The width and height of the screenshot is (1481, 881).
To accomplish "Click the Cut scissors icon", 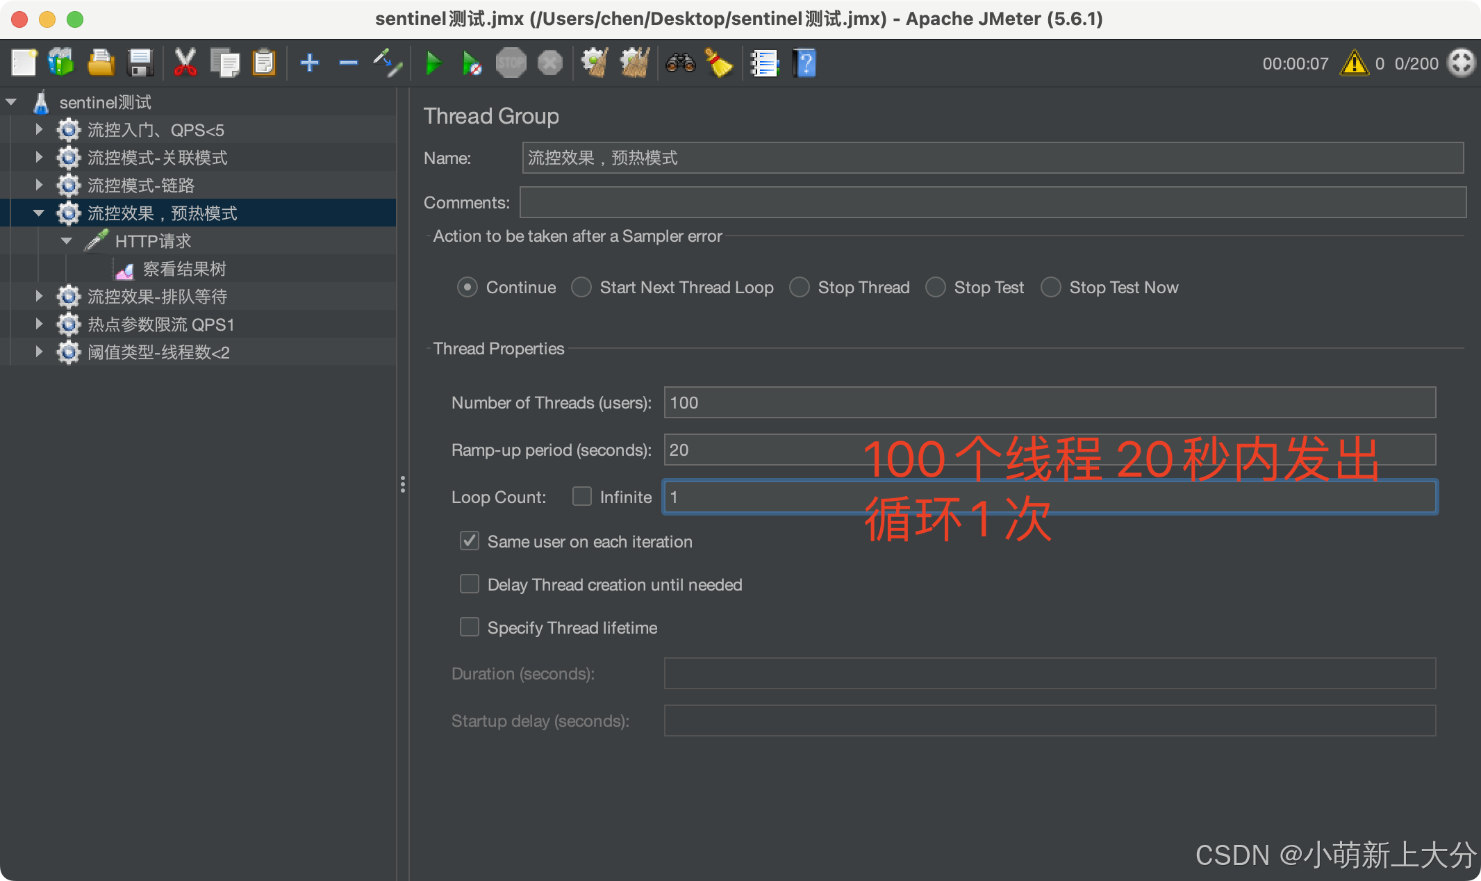I will pos(185,63).
